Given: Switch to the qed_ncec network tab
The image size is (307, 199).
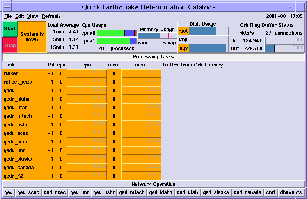Looking at the screenshot, I should pyautogui.click(x=55, y=192).
